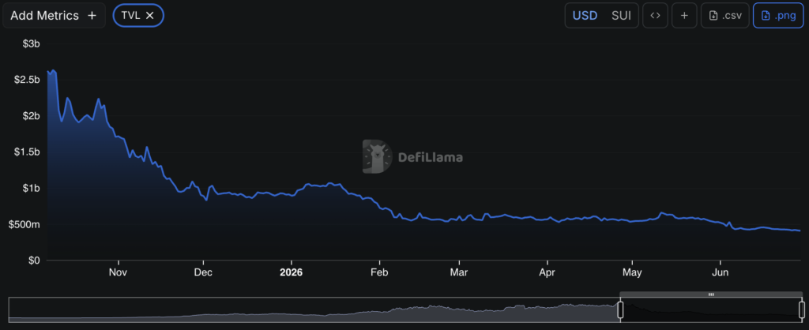Open the Add Metrics dropdown
The image size is (809, 330).
point(54,16)
